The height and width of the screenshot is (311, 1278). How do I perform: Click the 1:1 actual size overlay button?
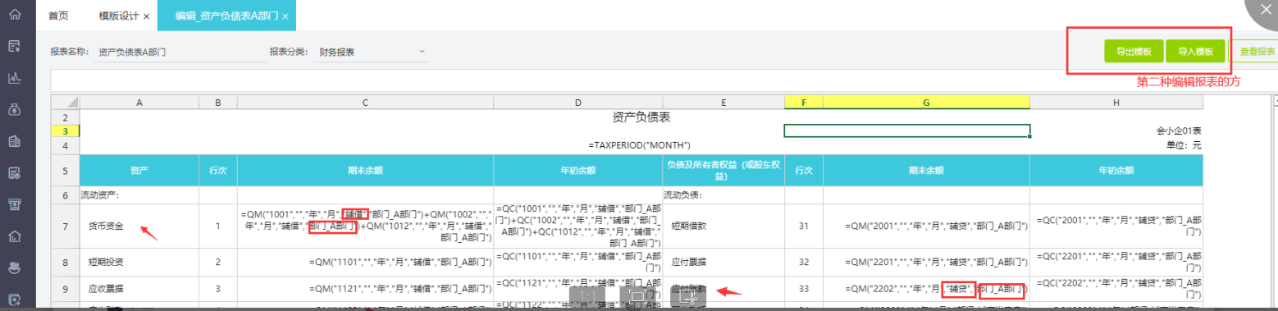[587, 296]
